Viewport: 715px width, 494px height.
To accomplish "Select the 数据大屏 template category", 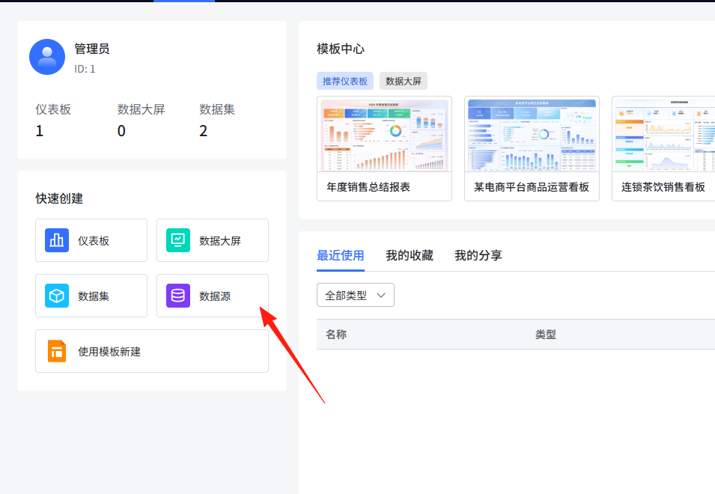I will (x=403, y=81).
